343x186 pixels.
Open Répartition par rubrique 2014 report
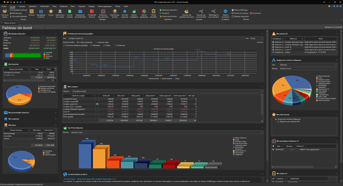tap(290, 121)
